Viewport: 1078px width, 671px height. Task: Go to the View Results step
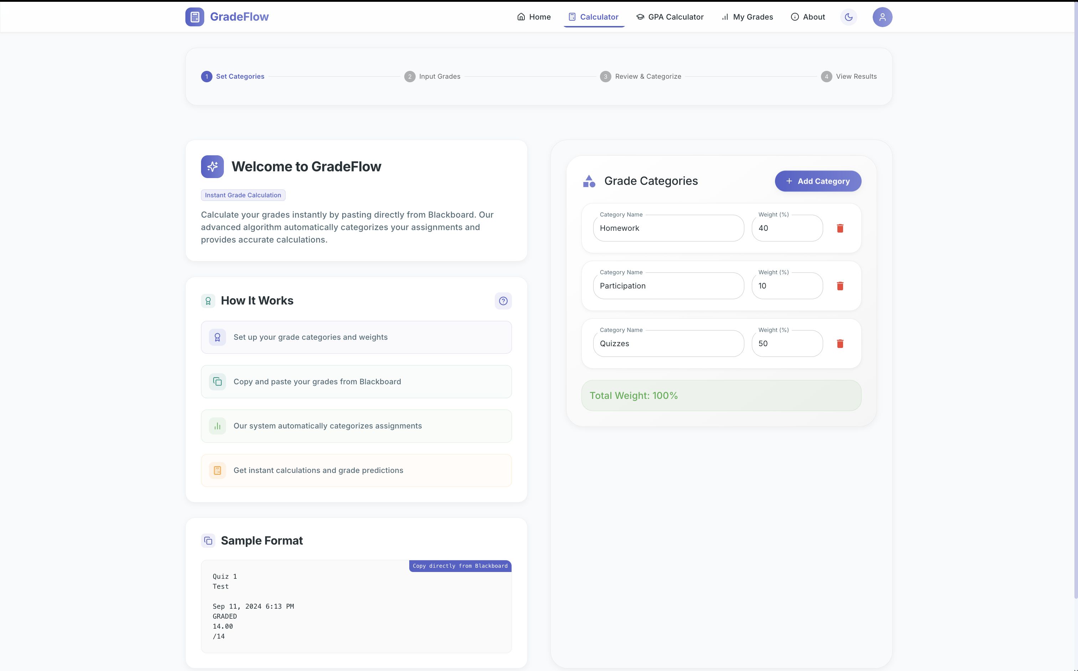[x=849, y=76]
